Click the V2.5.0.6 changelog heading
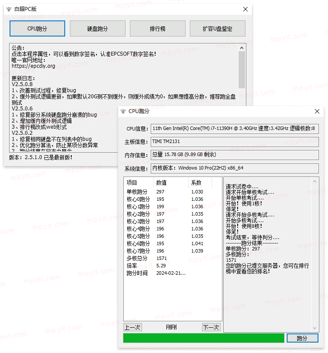This screenshot has height=353, width=328. [x=22, y=109]
